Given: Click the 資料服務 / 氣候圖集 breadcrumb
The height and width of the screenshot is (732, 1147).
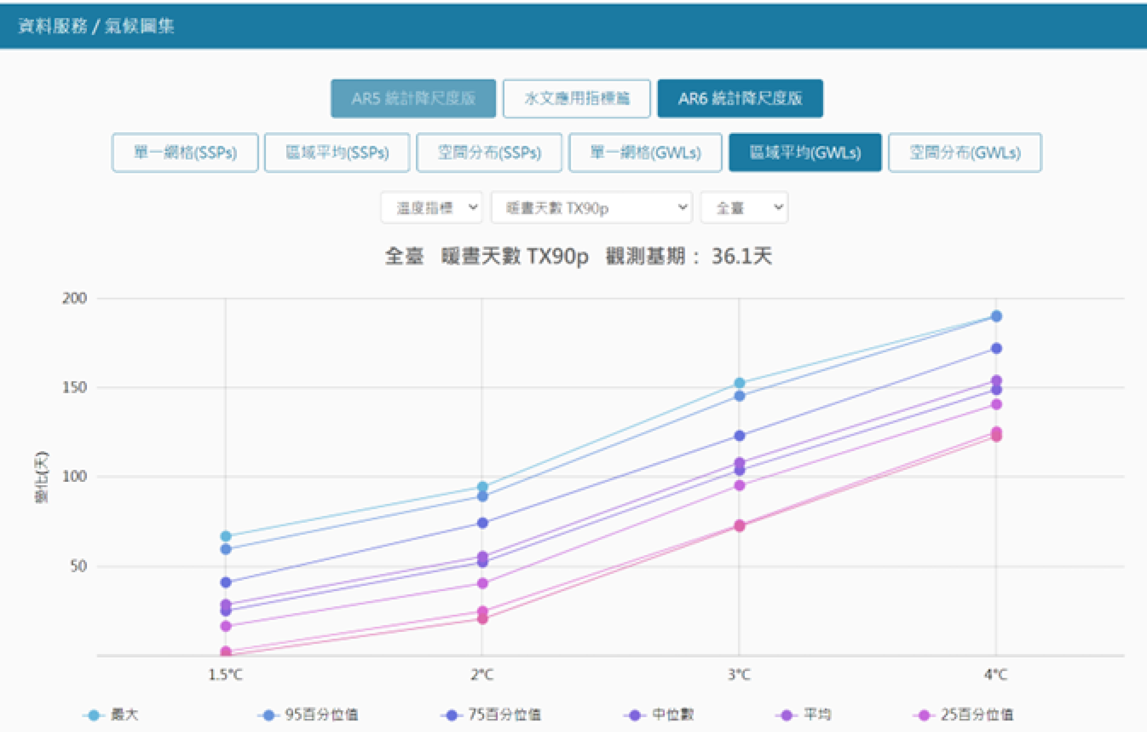Looking at the screenshot, I should tap(96, 26).
